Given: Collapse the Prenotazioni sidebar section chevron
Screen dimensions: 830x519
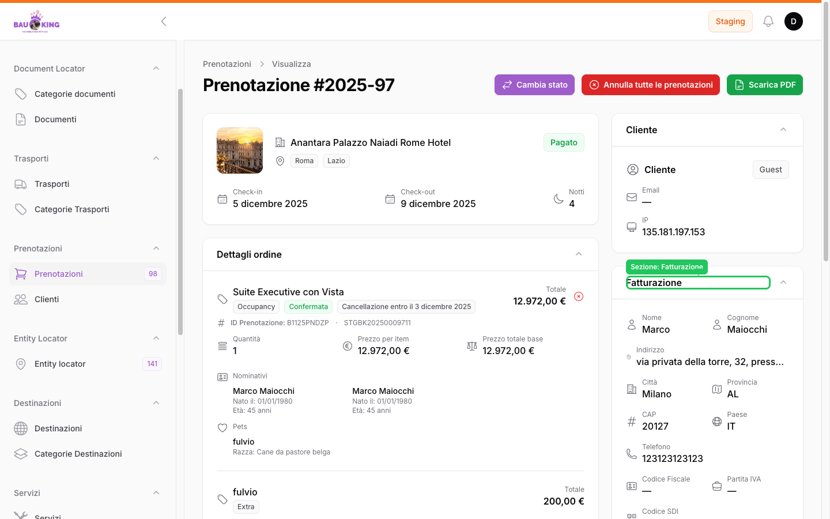Looking at the screenshot, I should tap(156, 249).
